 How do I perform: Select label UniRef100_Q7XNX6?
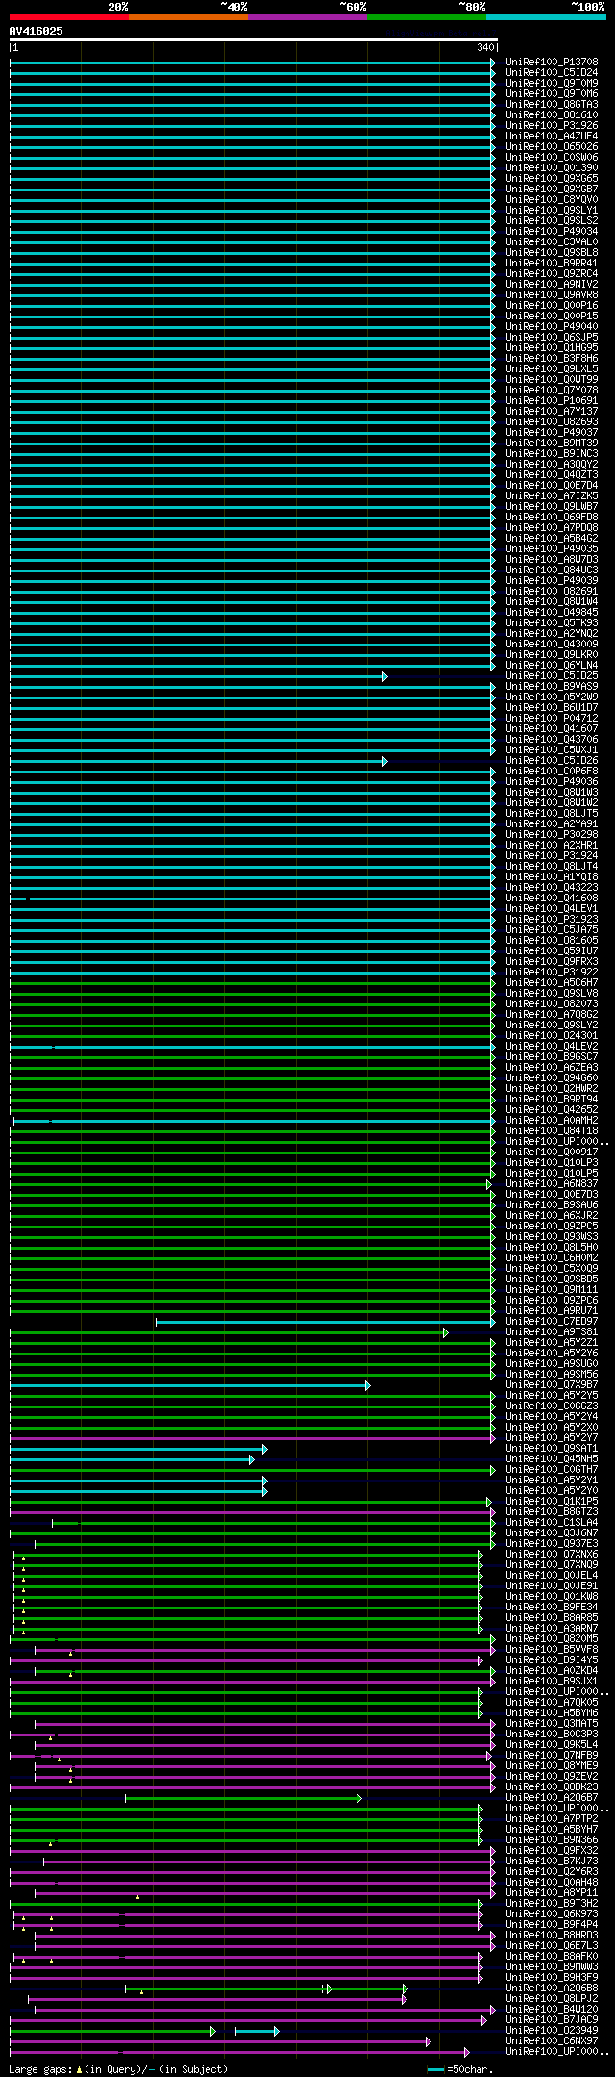click(x=552, y=1554)
